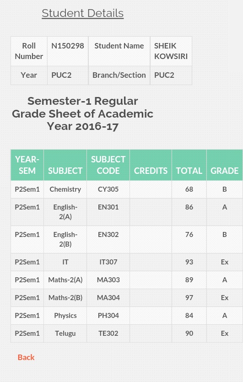The height and width of the screenshot is (382, 243).
Task: Select the IT307 code cell
Action: (108, 262)
